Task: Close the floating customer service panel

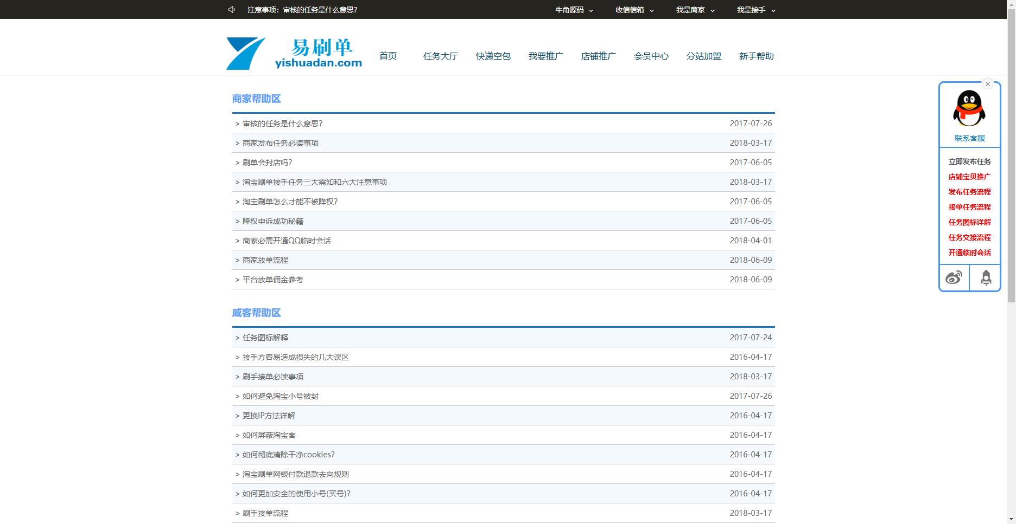Action: point(988,84)
